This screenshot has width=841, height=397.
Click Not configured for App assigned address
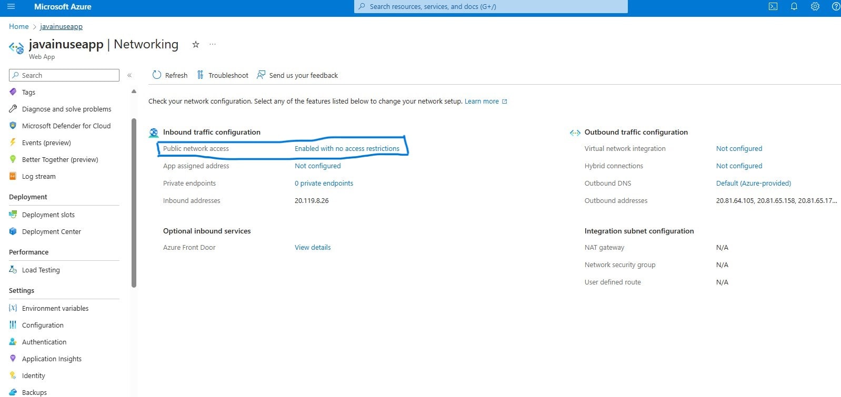318,166
